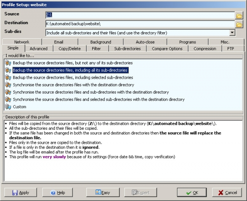Switch to the Network tab
The width and height of the screenshot is (247, 201).
pos(21,42)
